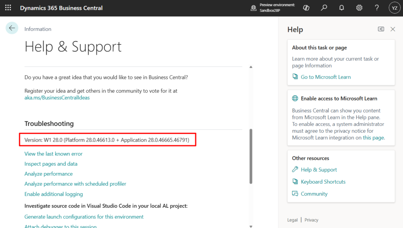The height and width of the screenshot is (228, 403).
Task: Click the Preview environment Sandbox28P indicator
Action: (x=273, y=8)
